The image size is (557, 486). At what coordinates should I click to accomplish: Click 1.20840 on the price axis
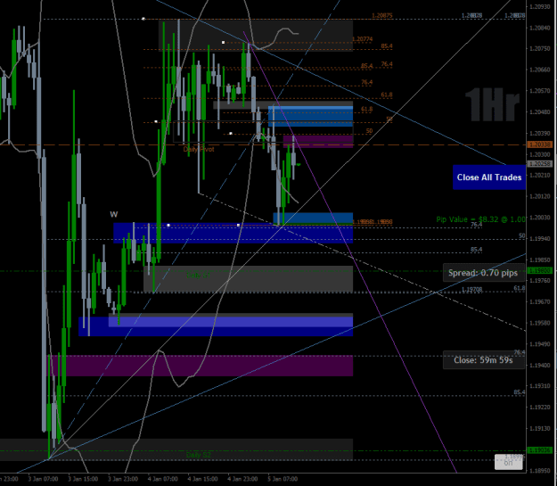[540, 28]
